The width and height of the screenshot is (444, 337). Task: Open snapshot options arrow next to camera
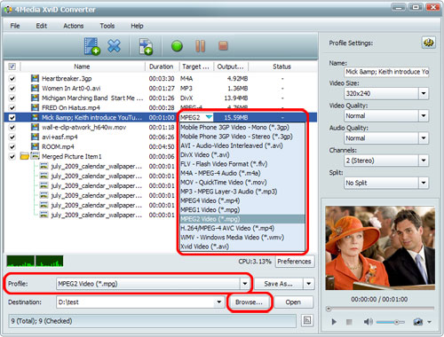pos(429,322)
